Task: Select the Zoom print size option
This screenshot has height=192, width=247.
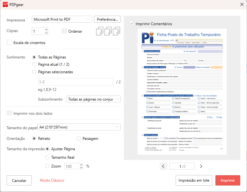Action: tap(47, 166)
